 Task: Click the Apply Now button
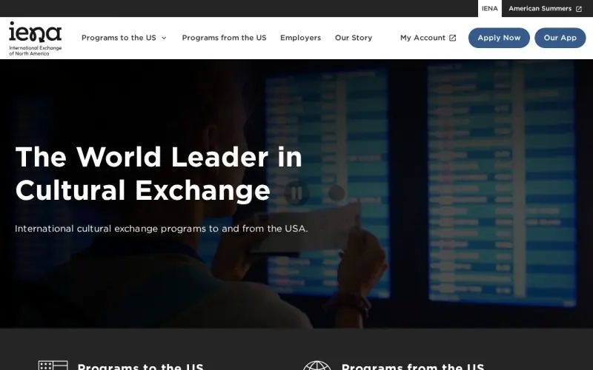tap(499, 38)
